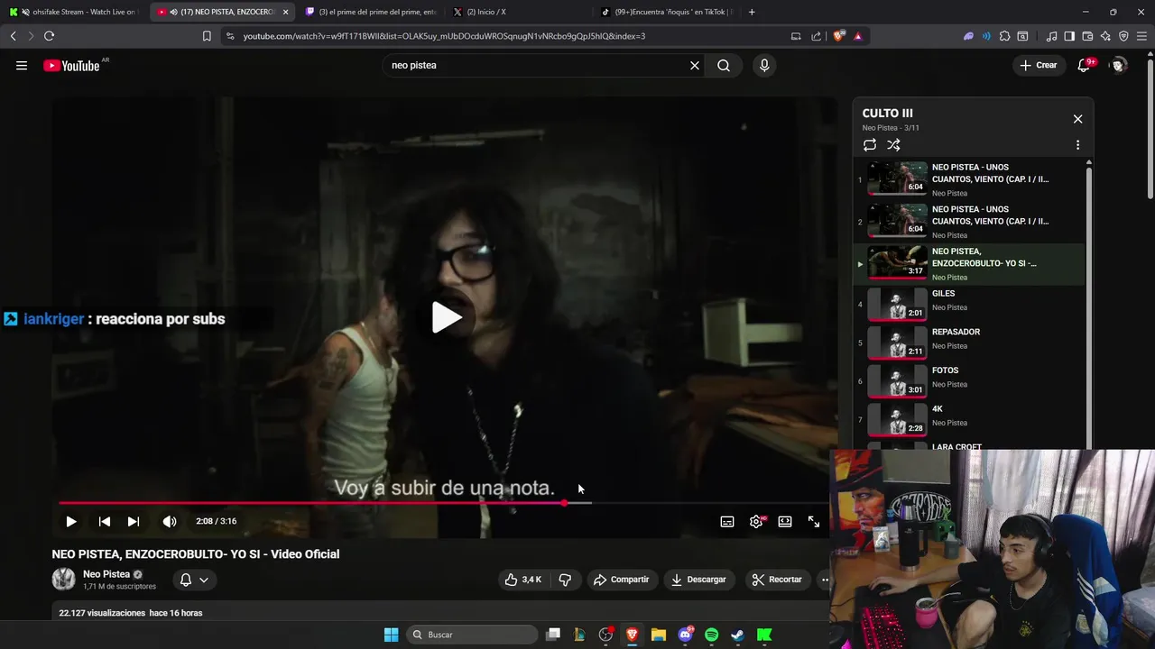Click the YouTube URL address field

coord(444,36)
